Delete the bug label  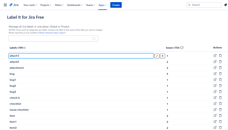click(220, 74)
